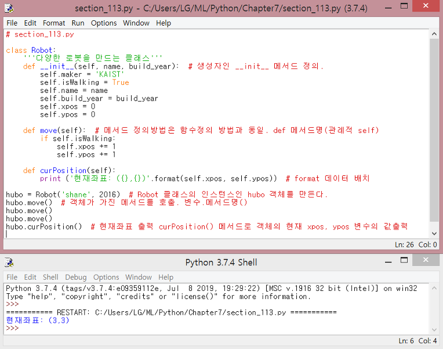This screenshot has width=443, height=349.
Task: Click the 'self.build_year = build_year' line
Action: coord(99,99)
